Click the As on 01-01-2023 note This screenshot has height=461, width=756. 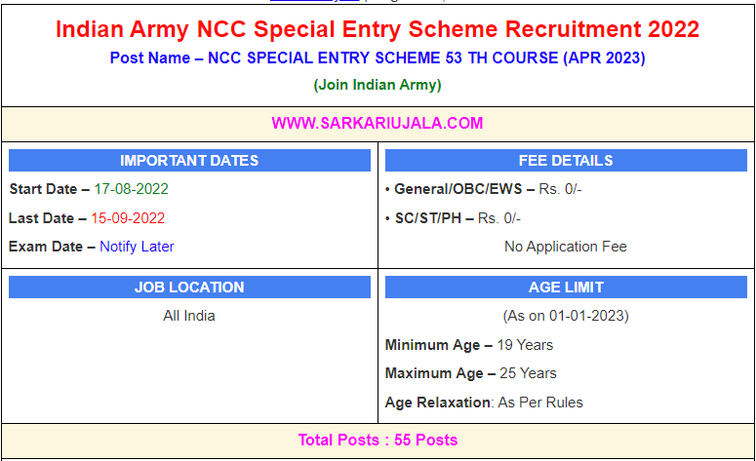(x=566, y=316)
